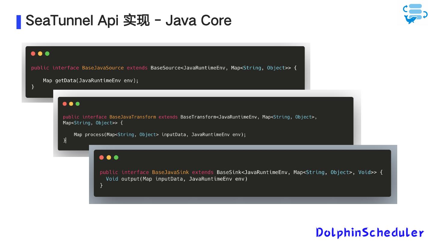
Task: Click the DolphinScheduler wordmark at bottom right
Action: point(369,232)
